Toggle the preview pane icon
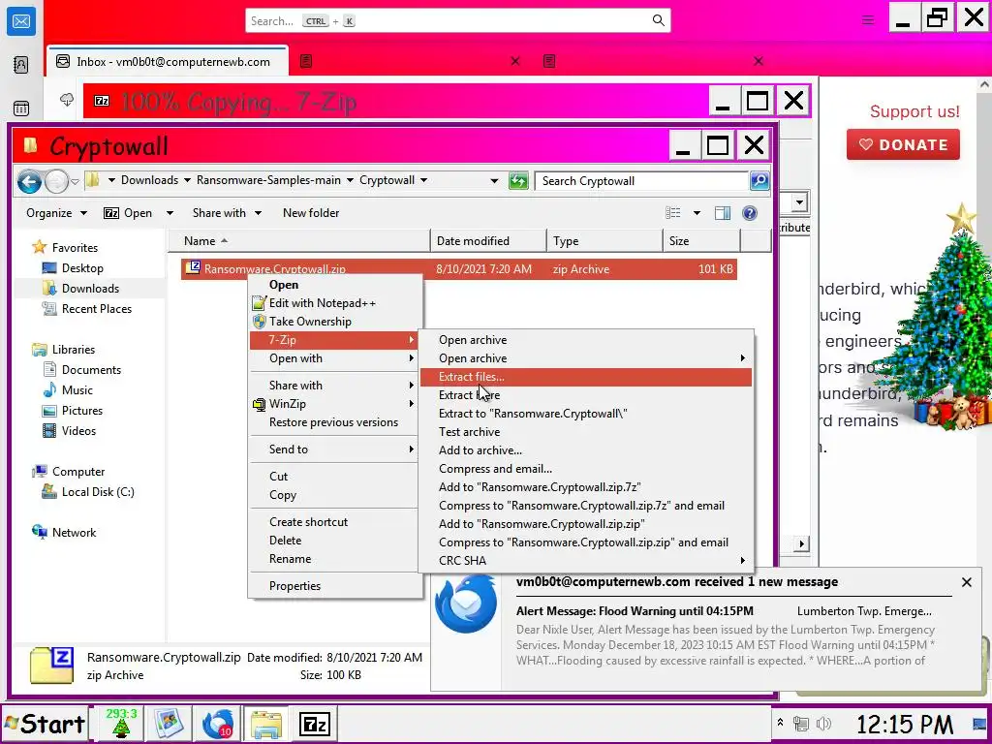 point(723,213)
